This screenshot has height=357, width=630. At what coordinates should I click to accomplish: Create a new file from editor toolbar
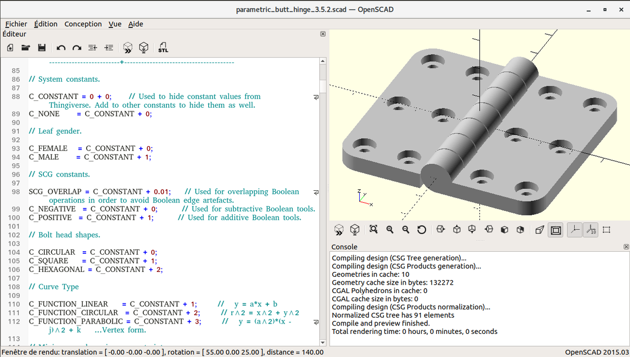[10, 48]
